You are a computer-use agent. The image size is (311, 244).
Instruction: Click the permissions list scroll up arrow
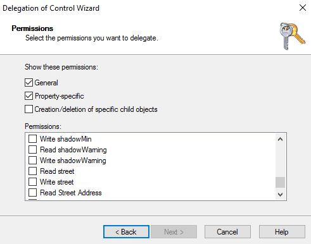point(280,139)
